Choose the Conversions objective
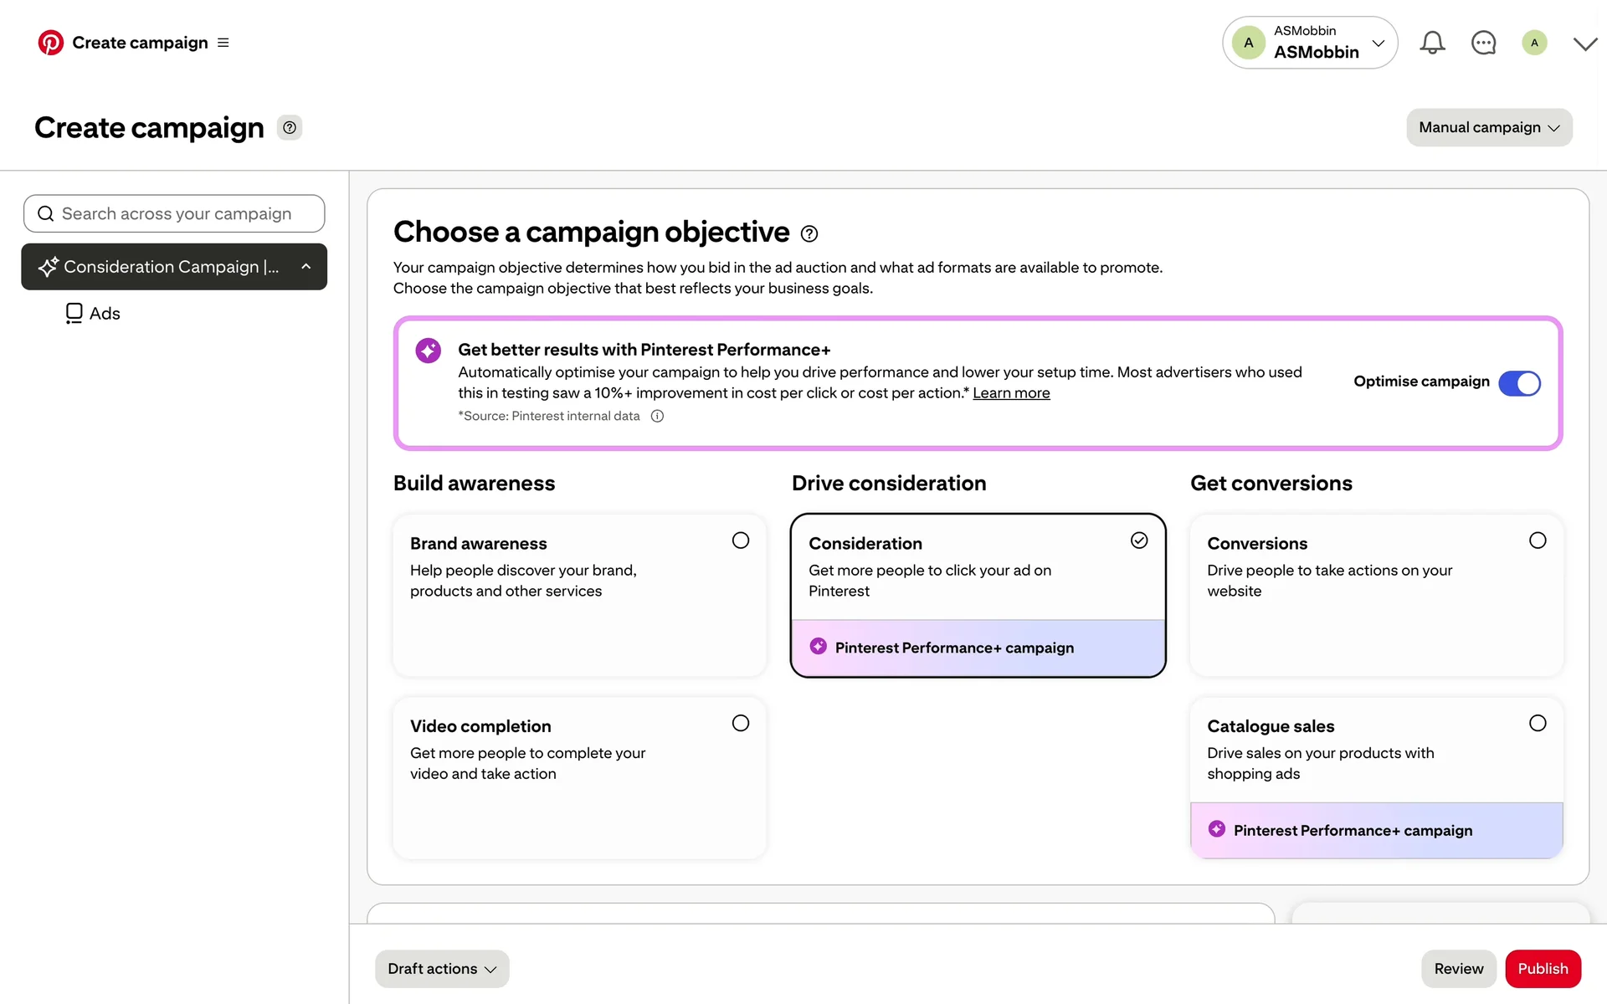This screenshot has height=1004, width=1607. pyautogui.click(x=1538, y=540)
